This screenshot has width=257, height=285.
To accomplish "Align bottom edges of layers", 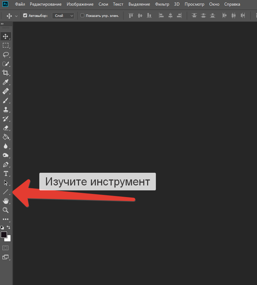I will (149, 16).
